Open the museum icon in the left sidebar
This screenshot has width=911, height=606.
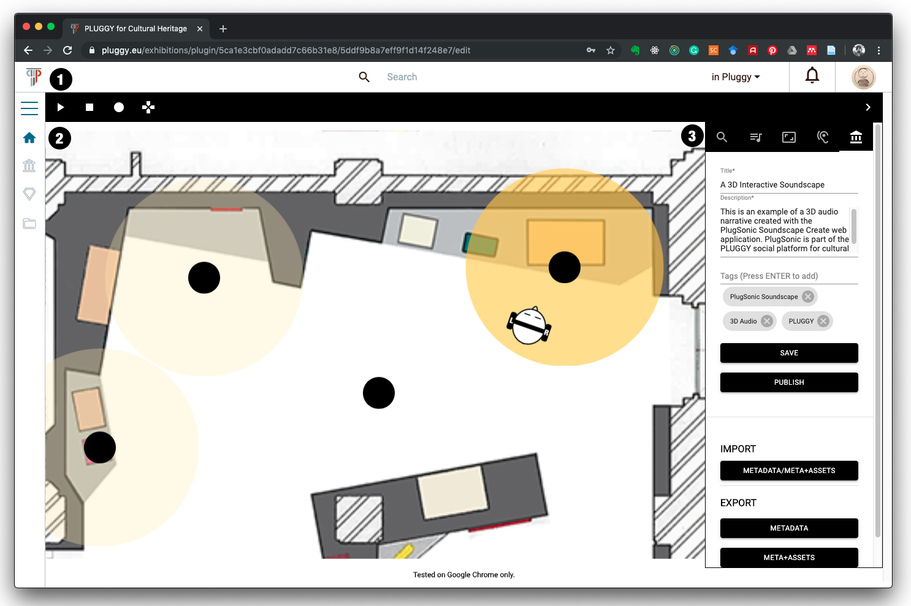29,165
